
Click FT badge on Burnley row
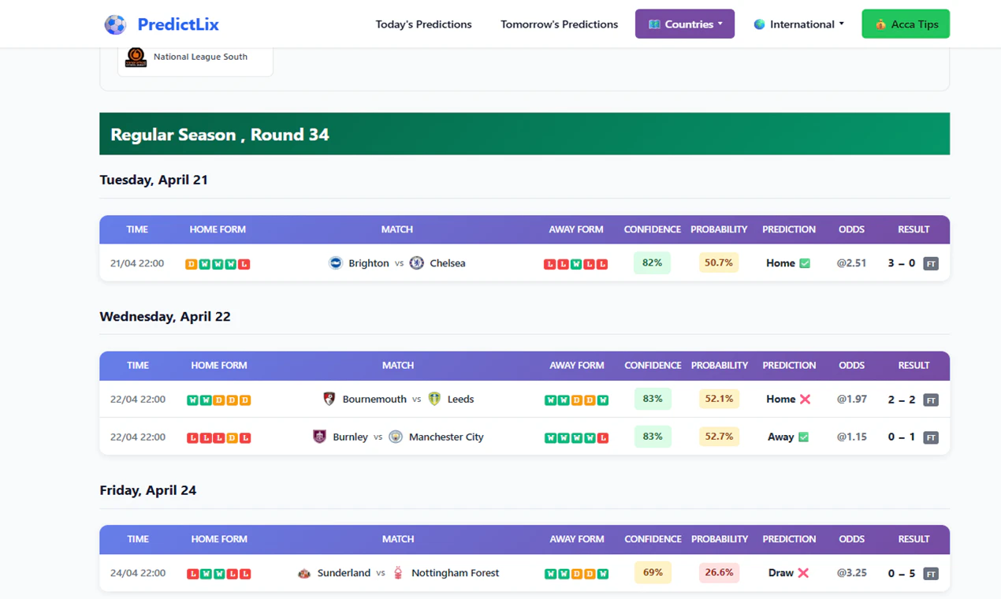(x=931, y=437)
